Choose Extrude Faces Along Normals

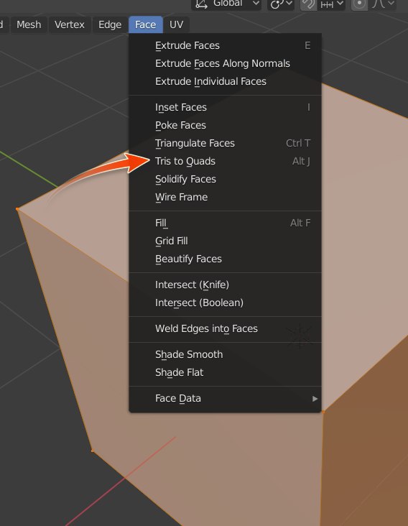click(x=225, y=63)
